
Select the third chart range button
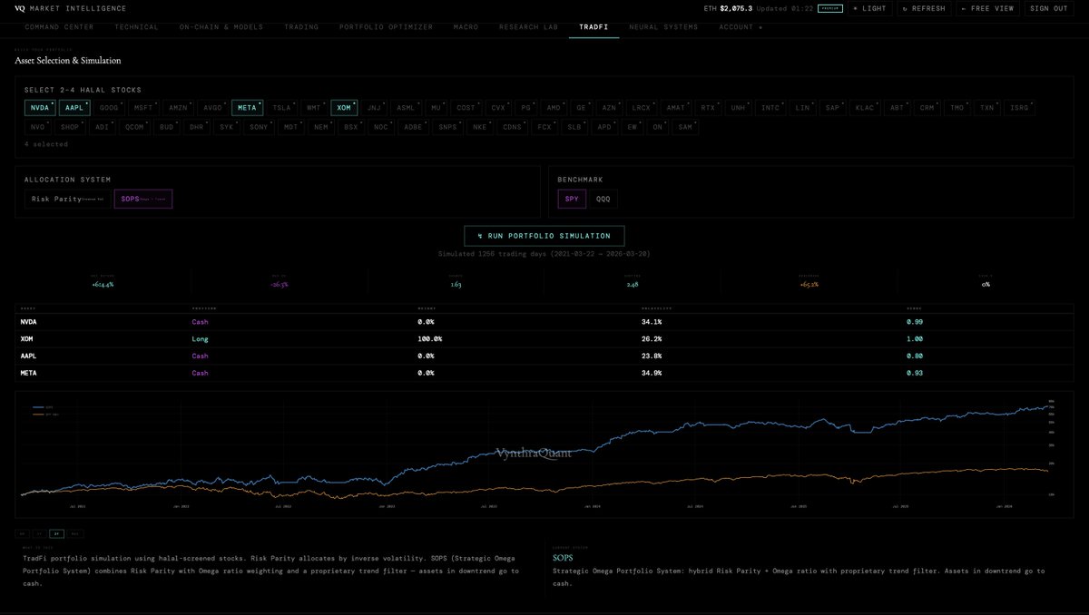click(57, 533)
